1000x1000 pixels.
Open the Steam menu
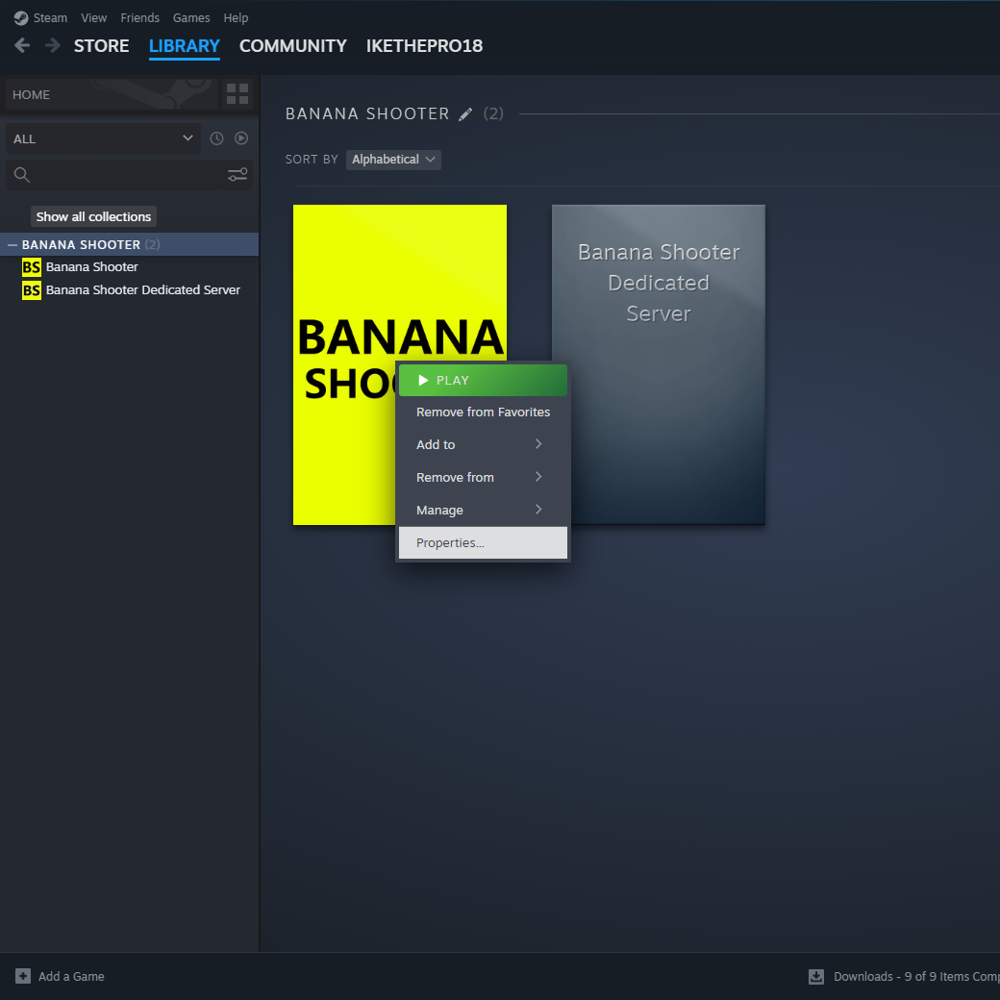point(50,18)
